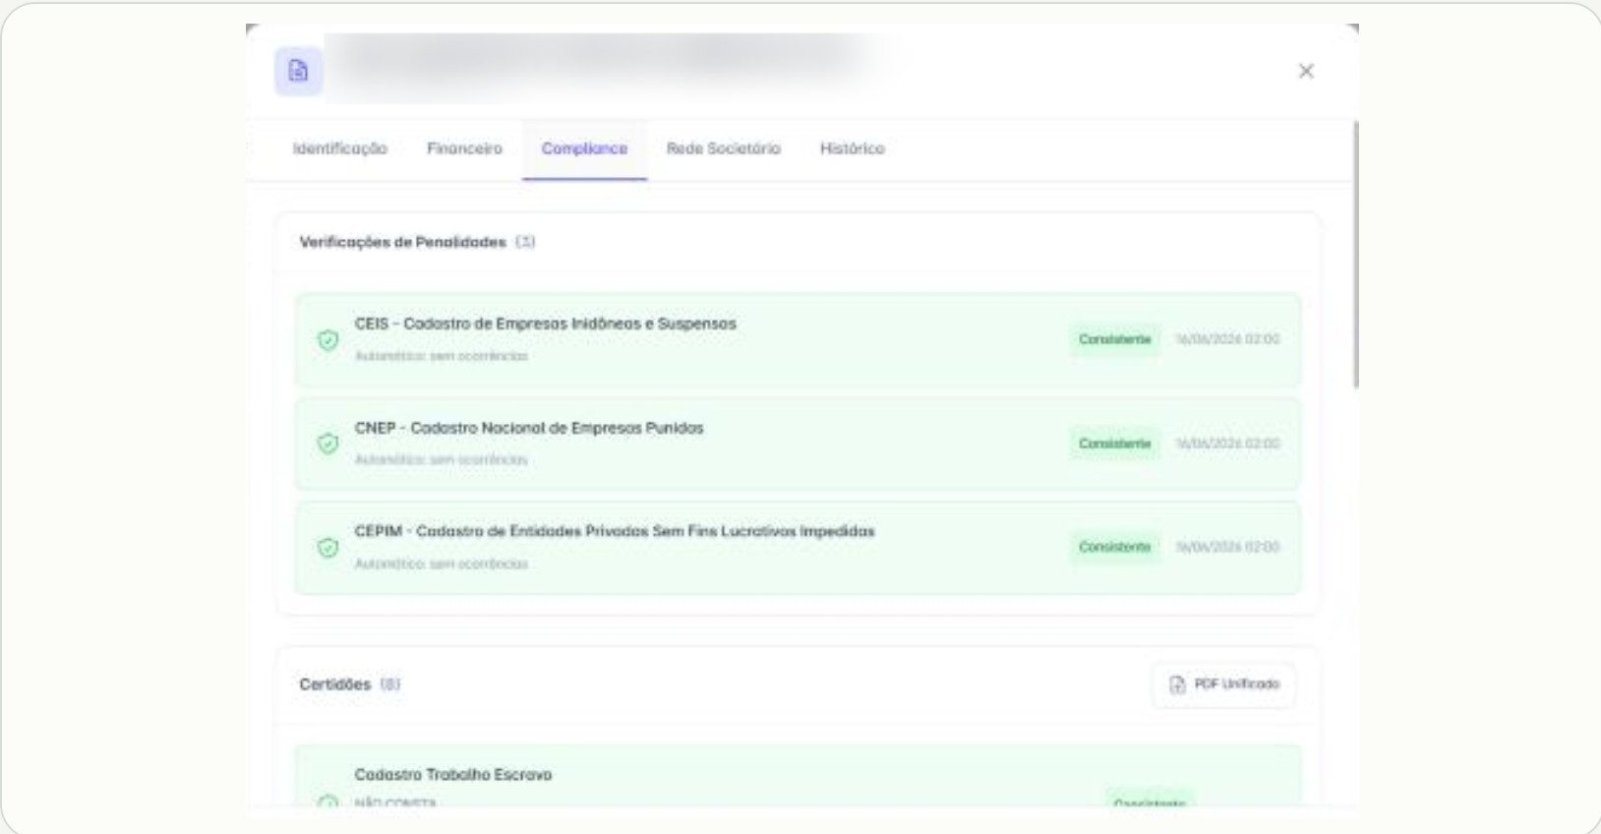Select the Compliance tab

584,149
